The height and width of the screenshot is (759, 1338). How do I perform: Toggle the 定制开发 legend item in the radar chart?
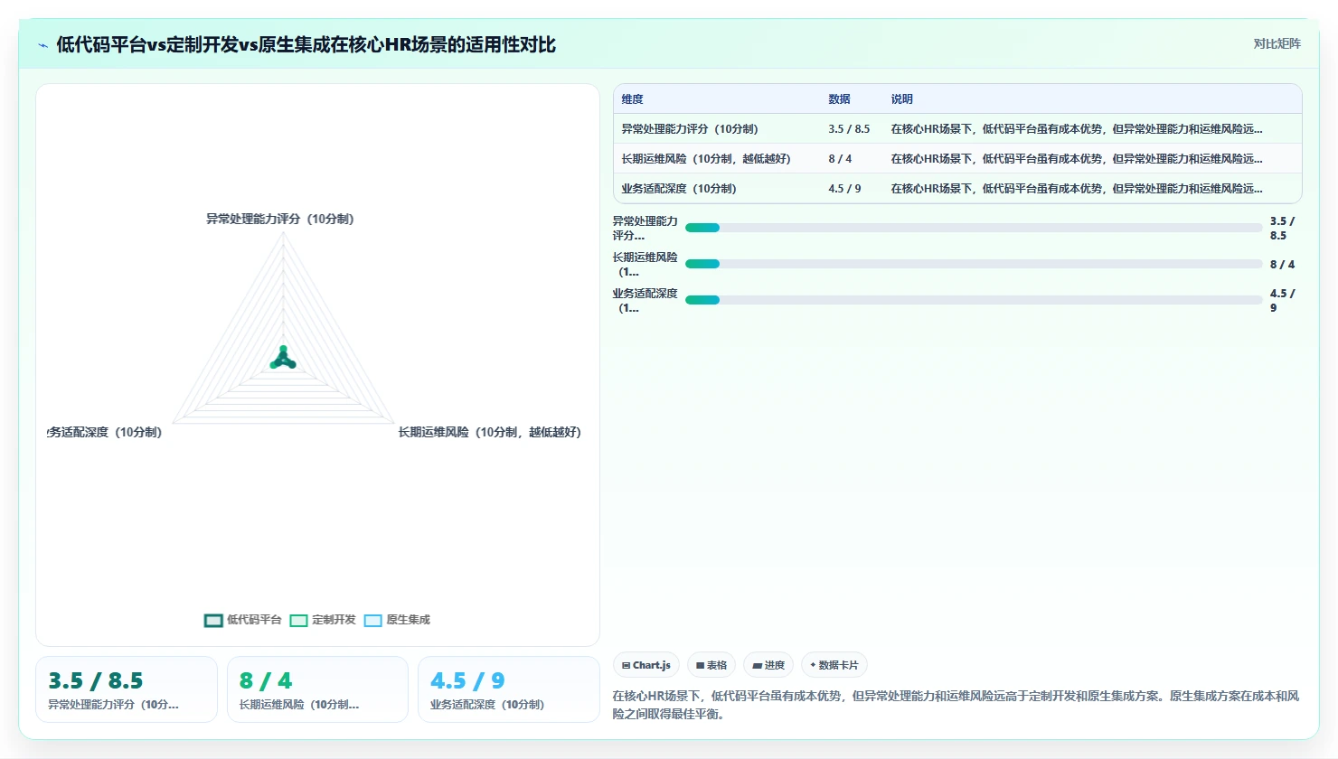click(x=323, y=620)
